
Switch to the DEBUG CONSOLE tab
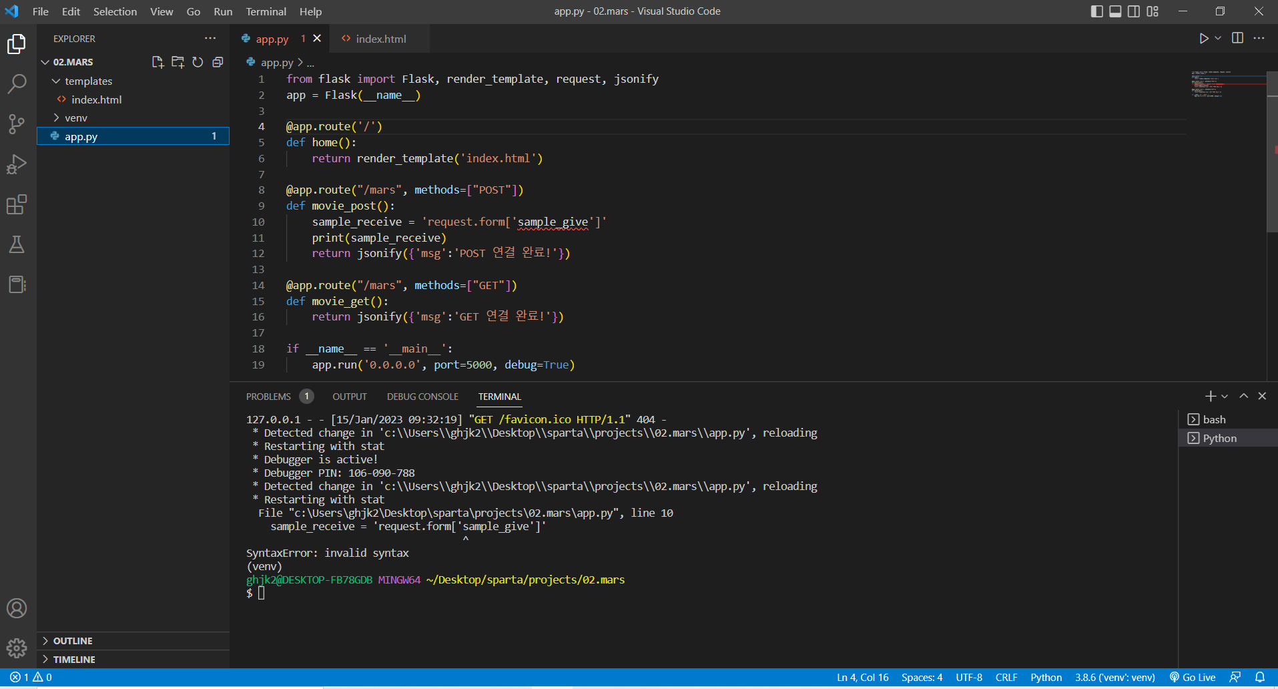click(x=422, y=397)
